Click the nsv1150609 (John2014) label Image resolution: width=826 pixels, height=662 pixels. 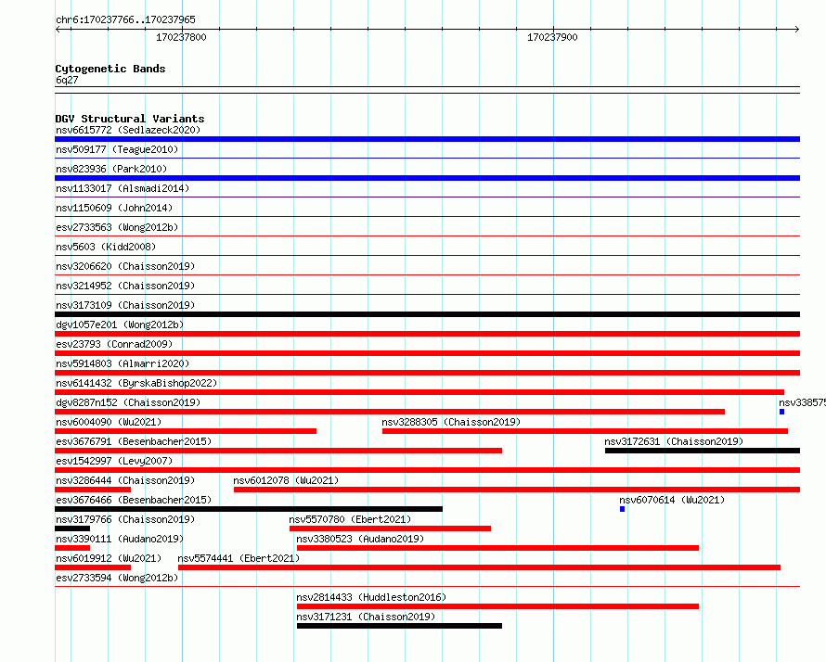point(114,208)
